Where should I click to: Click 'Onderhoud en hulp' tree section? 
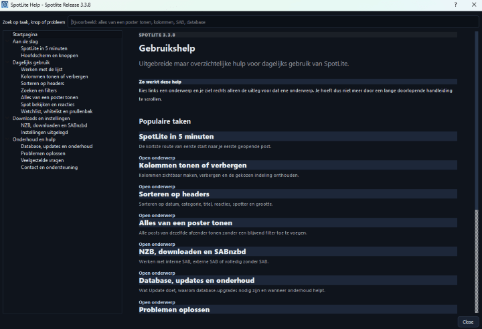[x=33, y=139]
